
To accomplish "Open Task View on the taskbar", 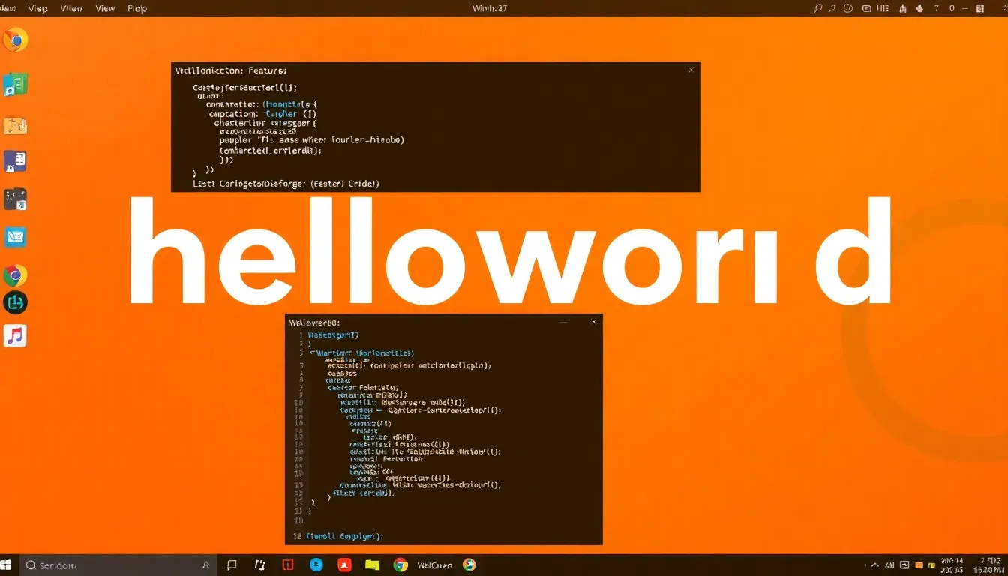I will (x=232, y=565).
